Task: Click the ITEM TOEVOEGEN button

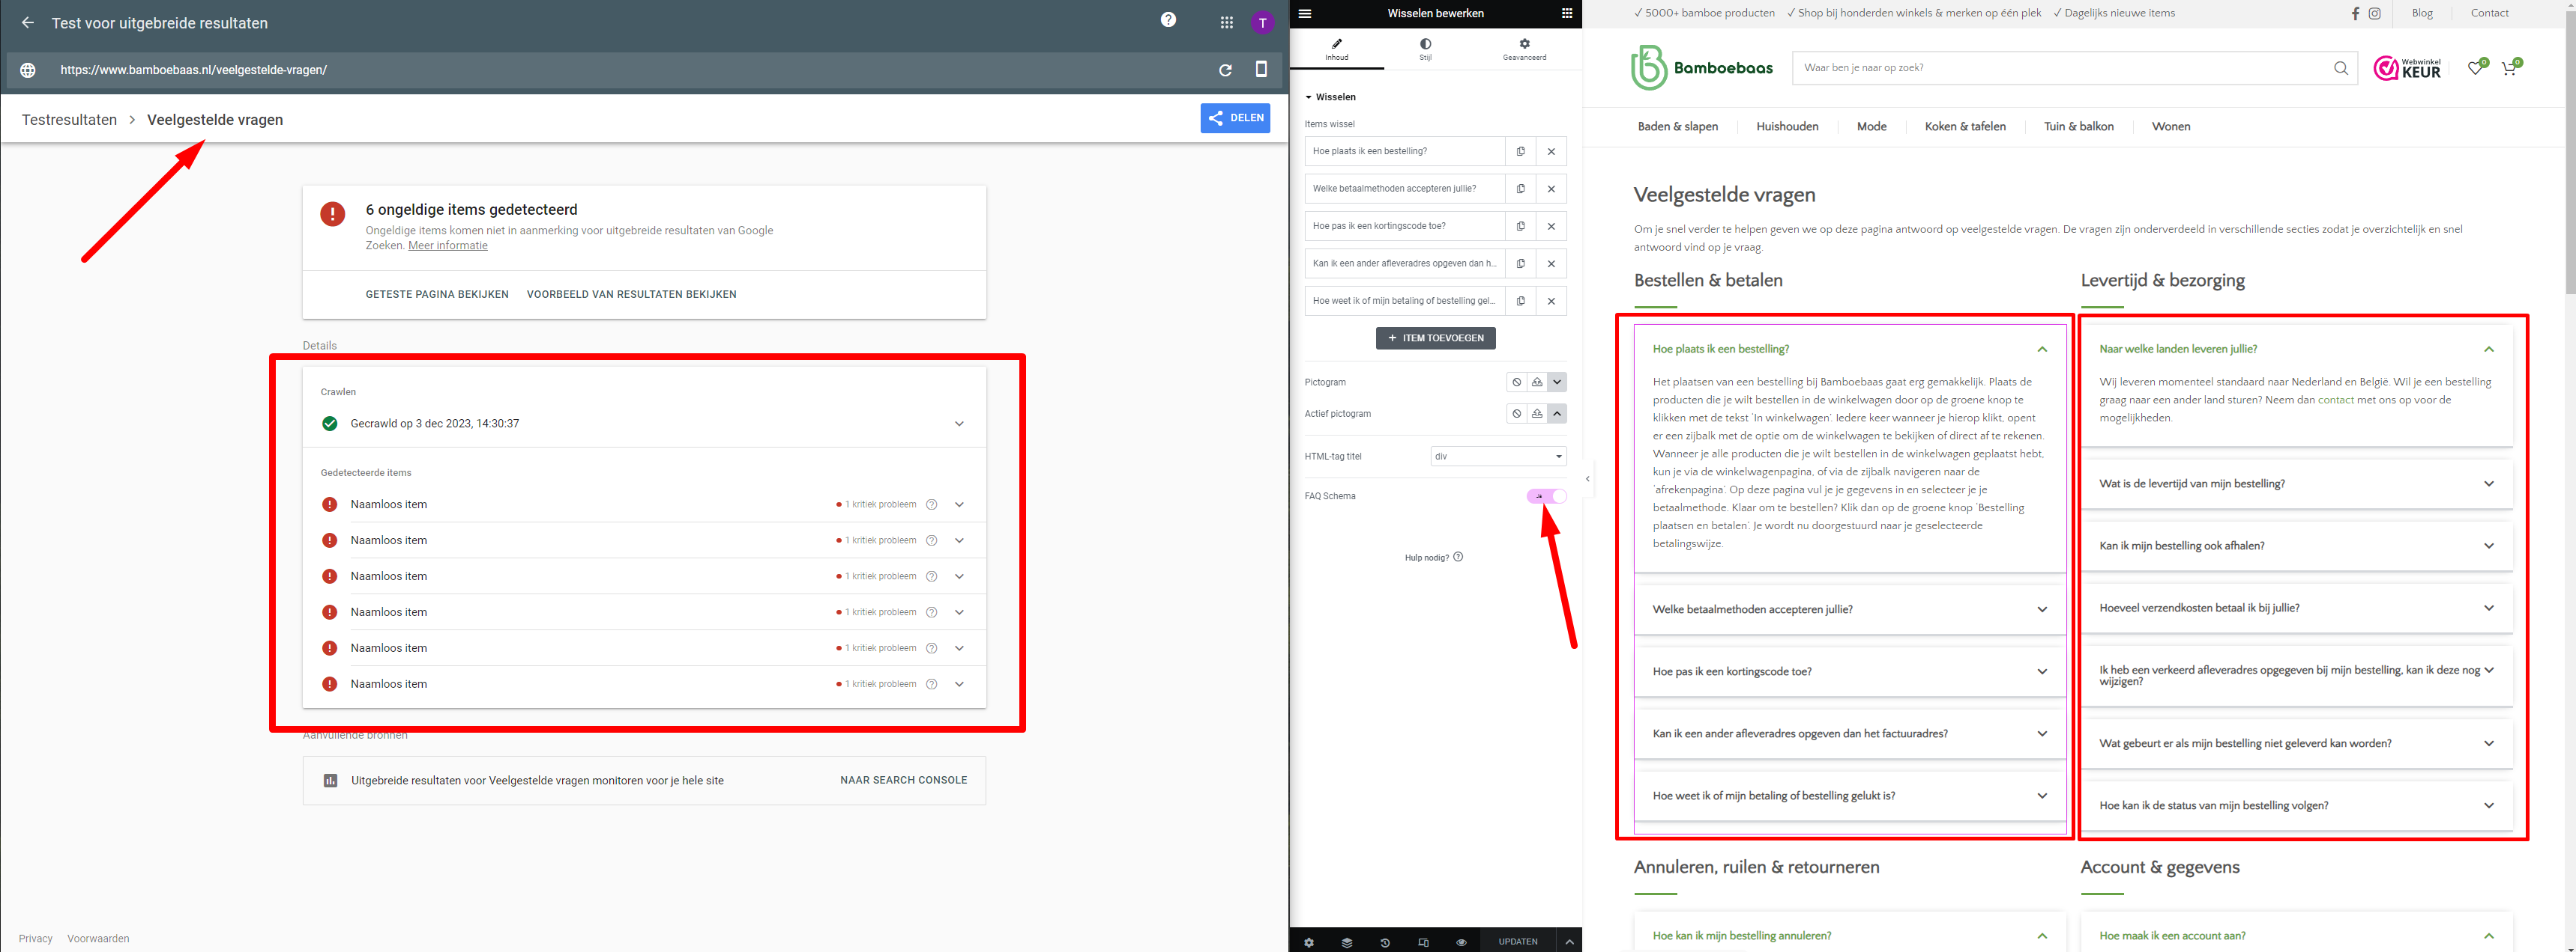Action: tap(1435, 338)
